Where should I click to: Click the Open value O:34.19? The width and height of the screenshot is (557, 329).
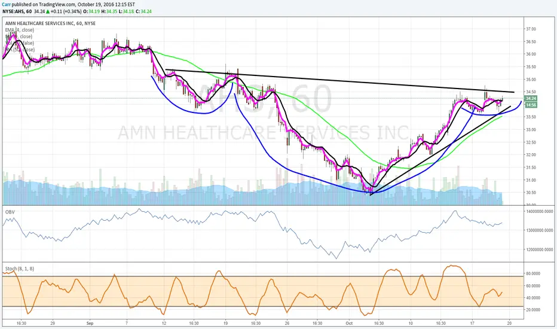91,11
